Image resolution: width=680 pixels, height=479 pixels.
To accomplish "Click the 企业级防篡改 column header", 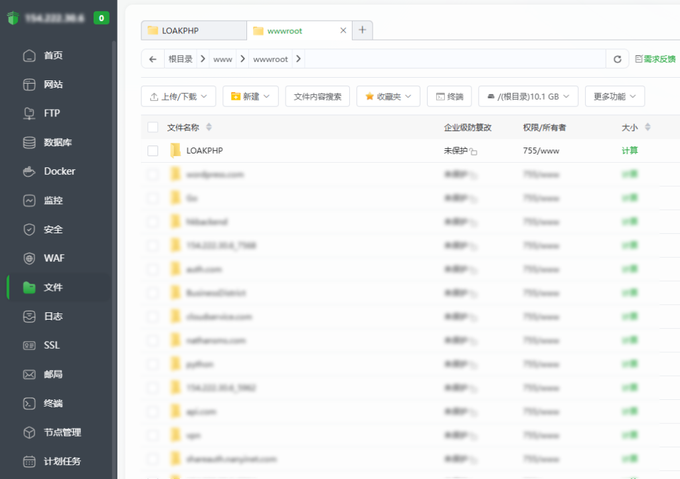I will (x=467, y=128).
